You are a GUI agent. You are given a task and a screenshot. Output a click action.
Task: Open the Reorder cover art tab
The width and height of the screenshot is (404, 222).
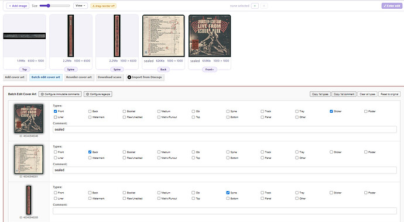79,77
